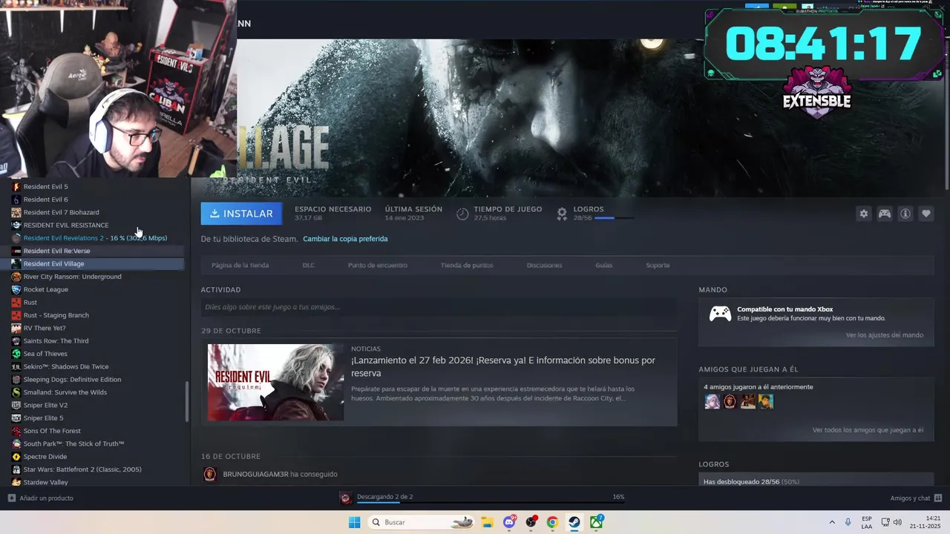The image size is (950, 534).
Task: Toggle favorite heart icon for Village
Action: click(926, 214)
